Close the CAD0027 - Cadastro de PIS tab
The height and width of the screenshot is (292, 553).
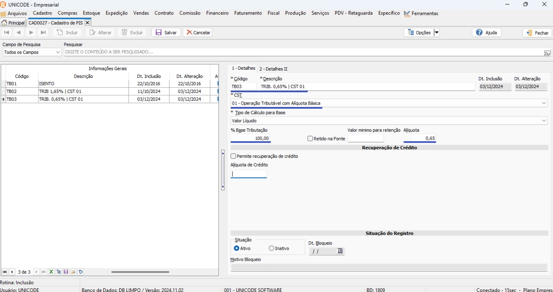(x=87, y=23)
